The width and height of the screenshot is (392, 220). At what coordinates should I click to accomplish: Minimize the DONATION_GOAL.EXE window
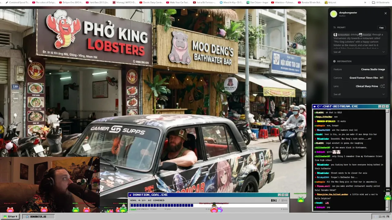[279, 195]
